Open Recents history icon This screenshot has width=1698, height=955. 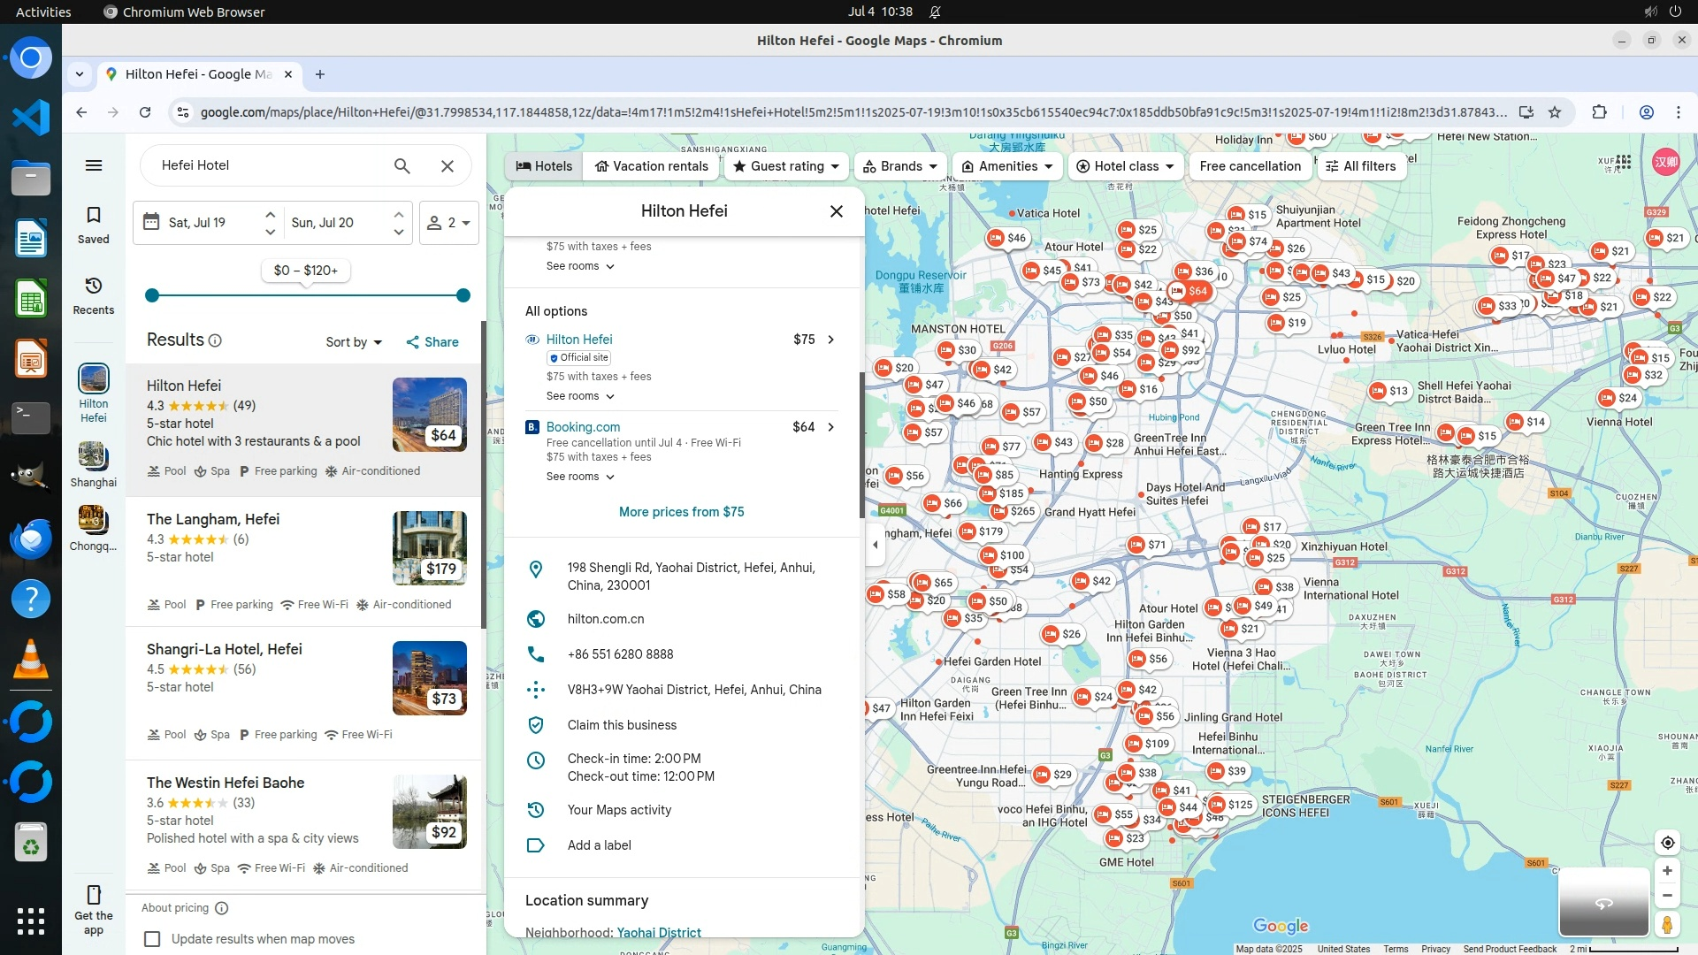pos(93,286)
